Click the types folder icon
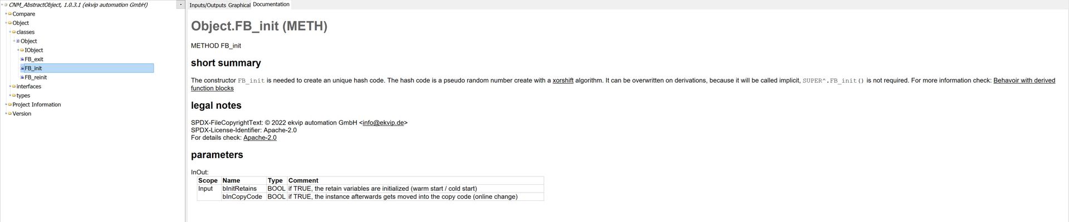The image size is (1069, 222). coord(14,95)
